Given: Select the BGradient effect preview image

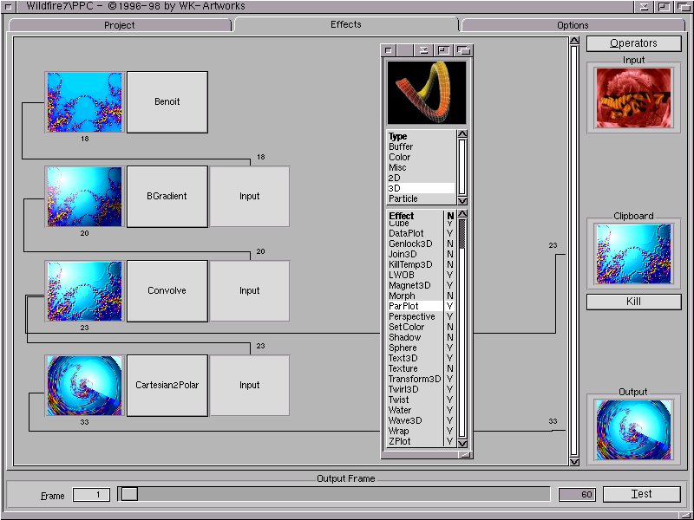Looking at the screenshot, I should [84, 197].
